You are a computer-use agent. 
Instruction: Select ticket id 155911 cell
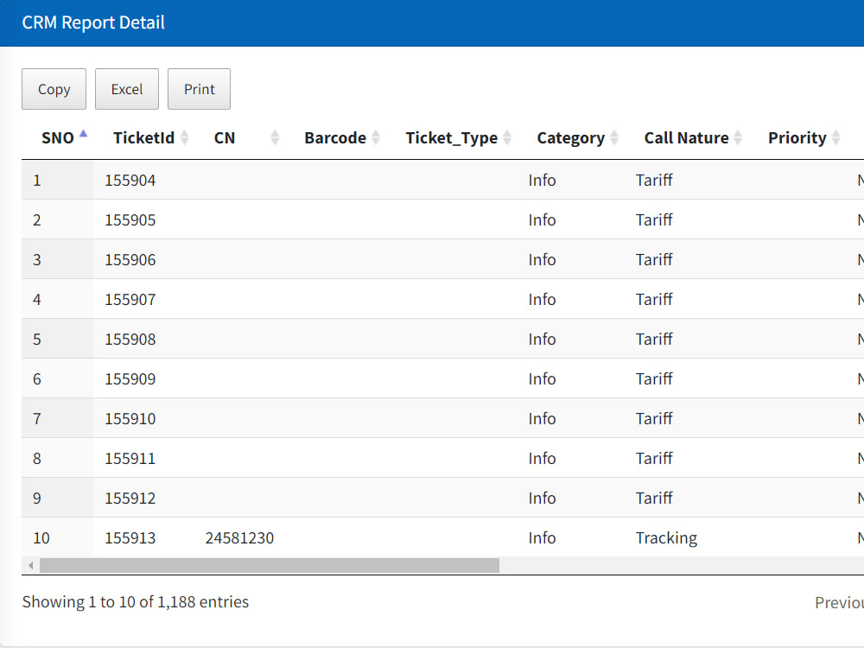click(x=130, y=458)
